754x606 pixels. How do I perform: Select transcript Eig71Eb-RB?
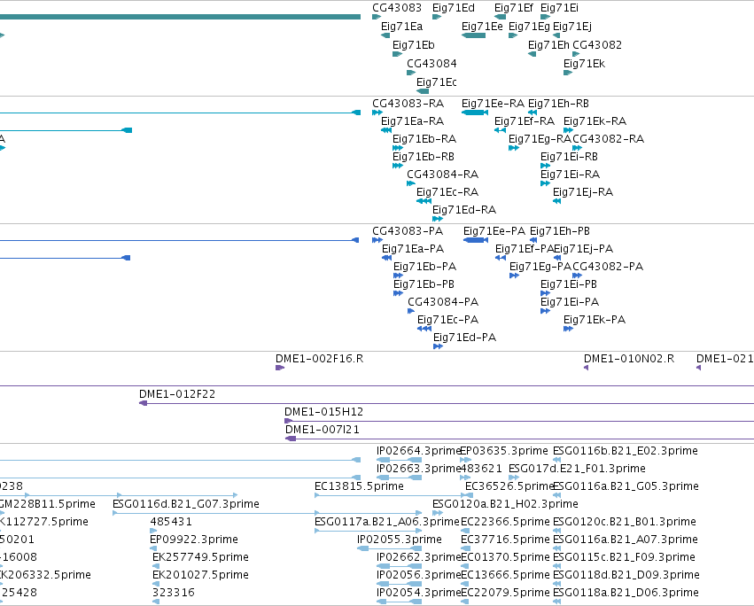pyautogui.click(x=424, y=157)
